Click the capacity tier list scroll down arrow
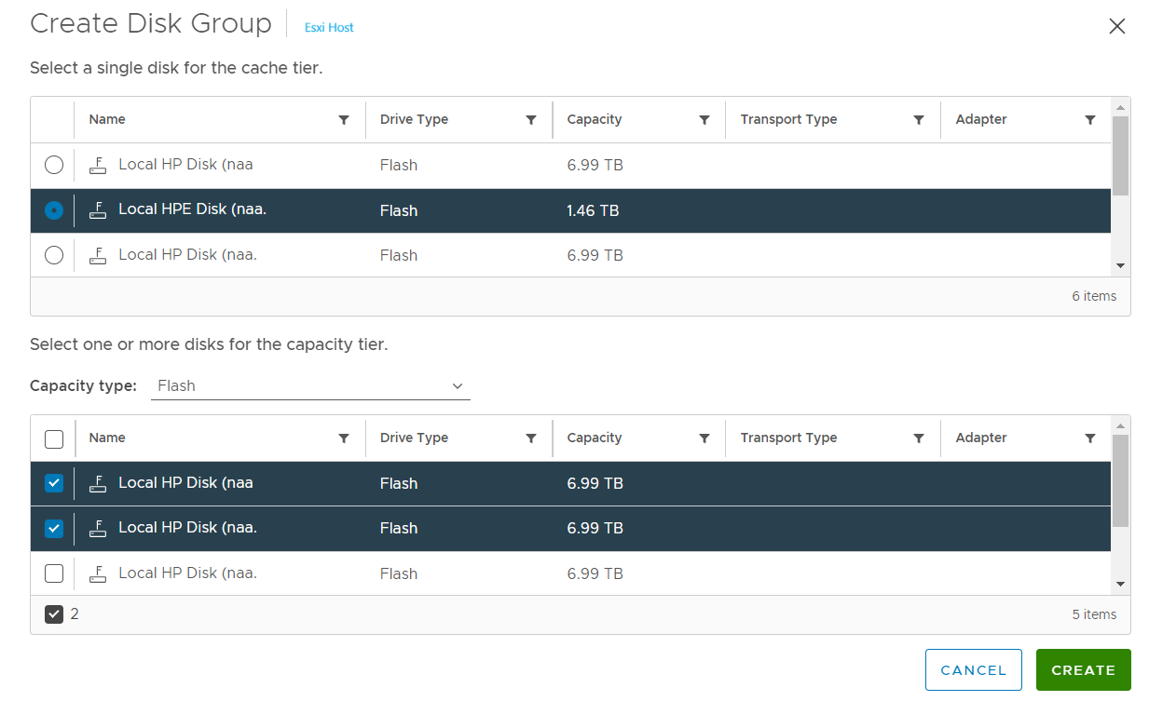1149x701 pixels. pyautogui.click(x=1121, y=584)
